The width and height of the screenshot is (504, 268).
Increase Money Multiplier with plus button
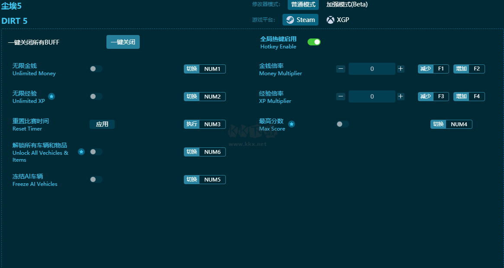coord(401,69)
